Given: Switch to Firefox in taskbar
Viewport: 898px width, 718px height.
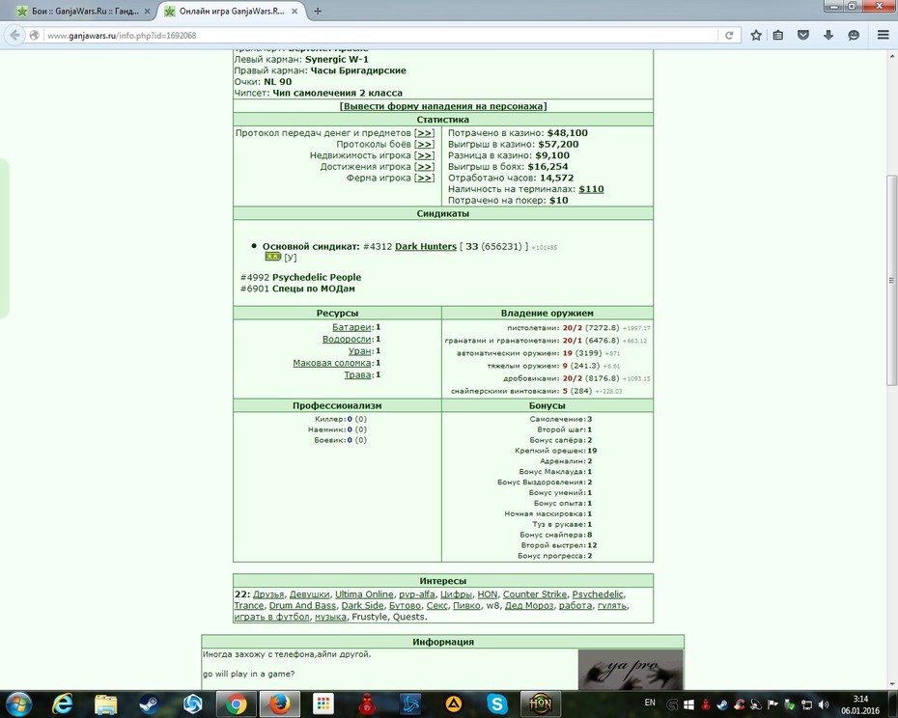Looking at the screenshot, I should [x=279, y=704].
